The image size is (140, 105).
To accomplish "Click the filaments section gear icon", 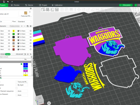I will click(31, 26).
